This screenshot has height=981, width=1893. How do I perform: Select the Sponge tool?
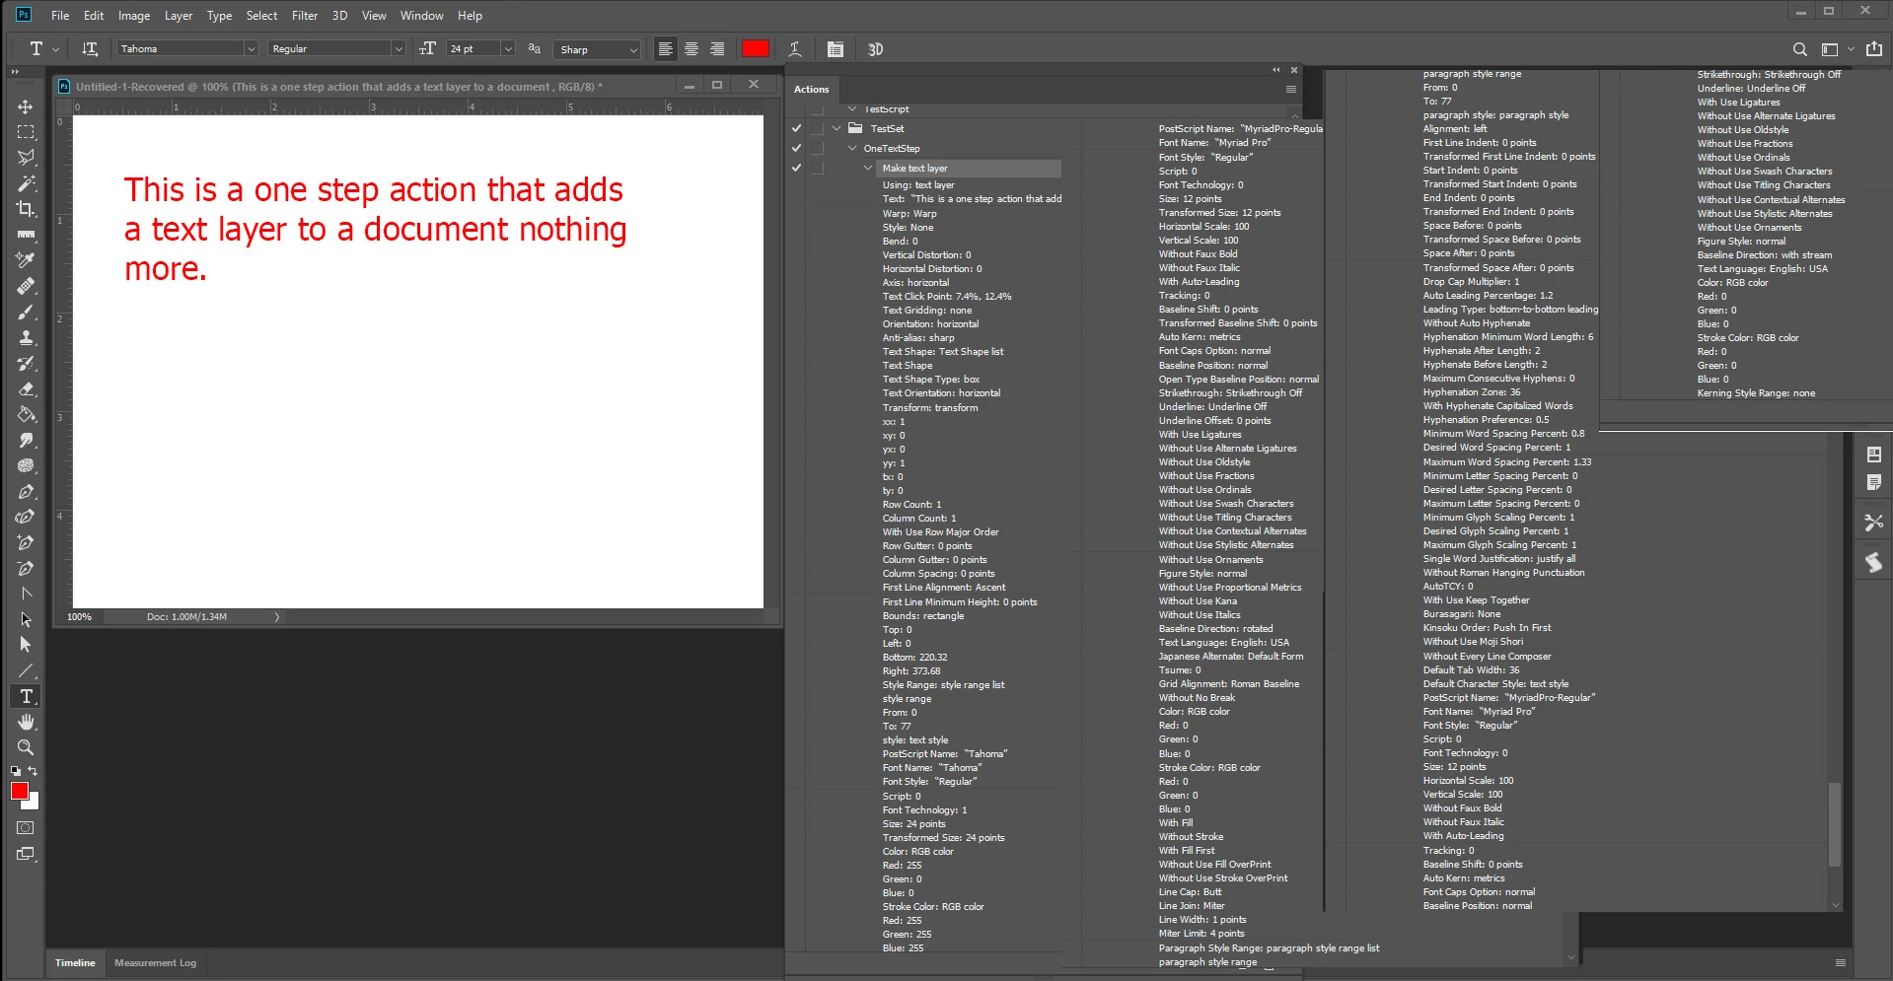point(26,465)
